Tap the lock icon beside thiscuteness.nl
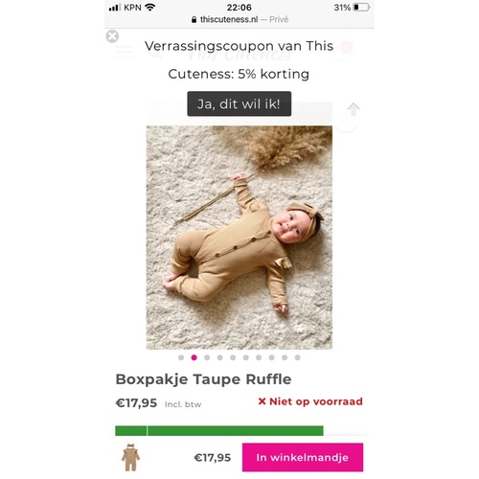 (194, 20)
